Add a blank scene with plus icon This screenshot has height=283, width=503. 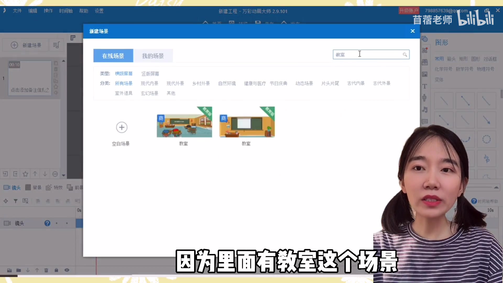point(122,127)
